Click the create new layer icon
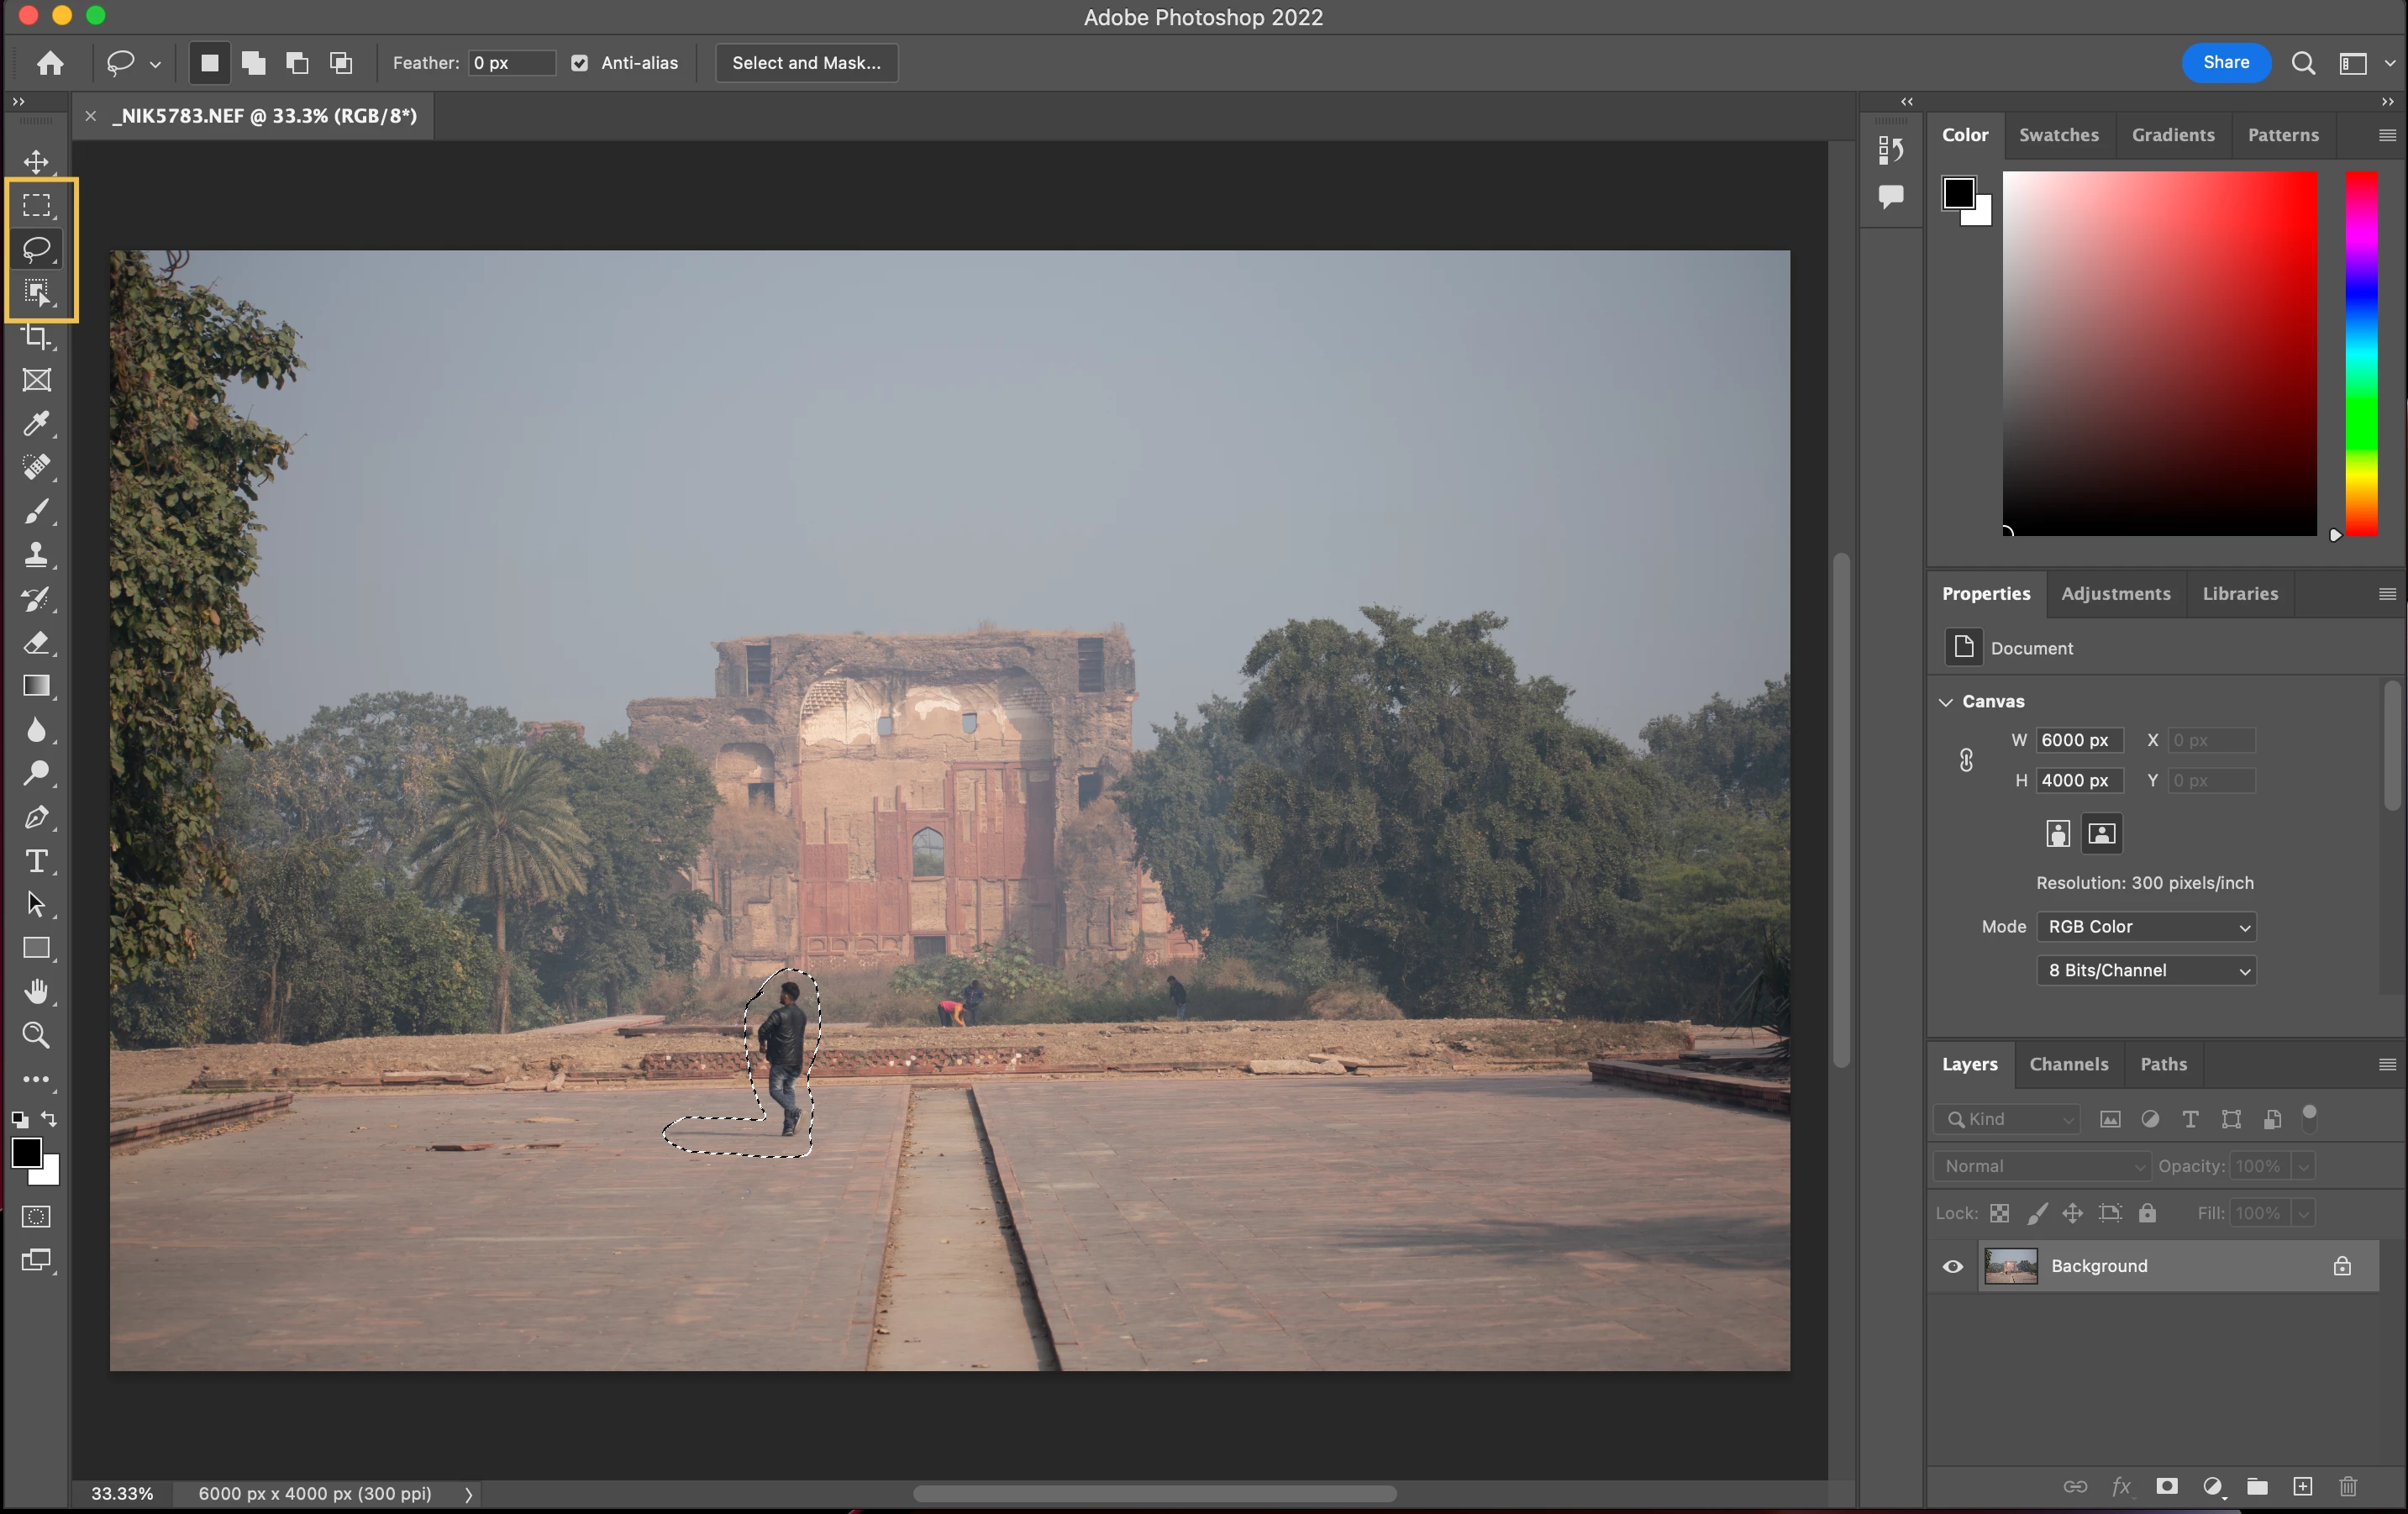The image size is (2408, 1514). click(2302, 1486)
